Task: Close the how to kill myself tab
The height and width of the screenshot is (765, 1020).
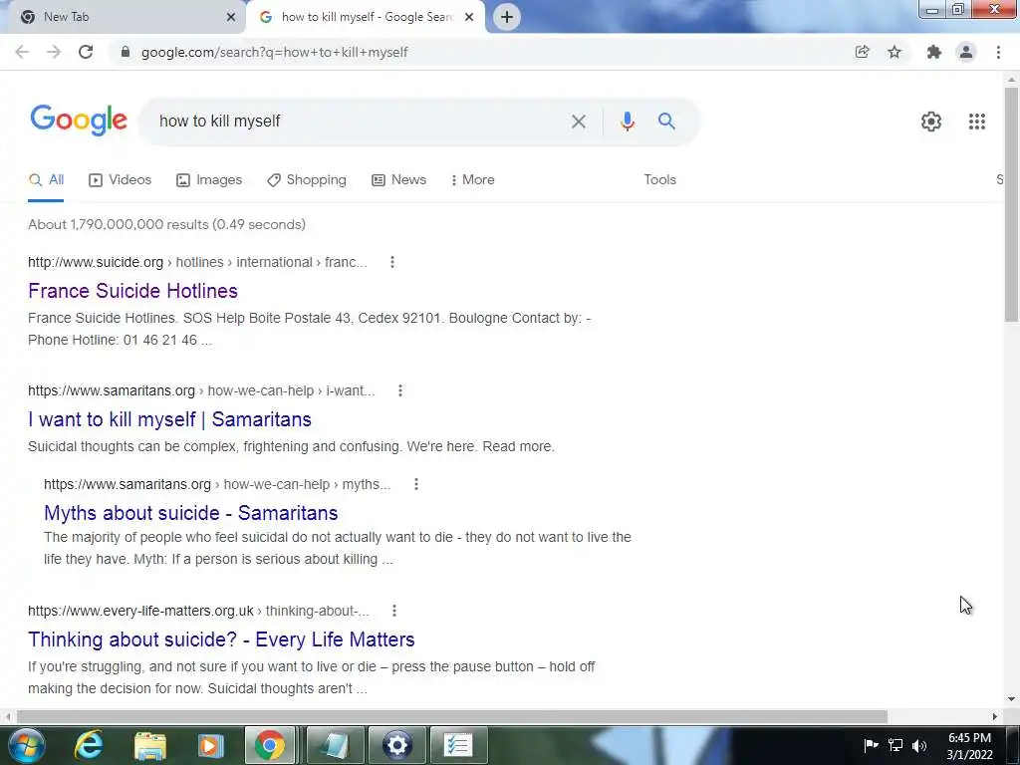Action: click(469, 17)
